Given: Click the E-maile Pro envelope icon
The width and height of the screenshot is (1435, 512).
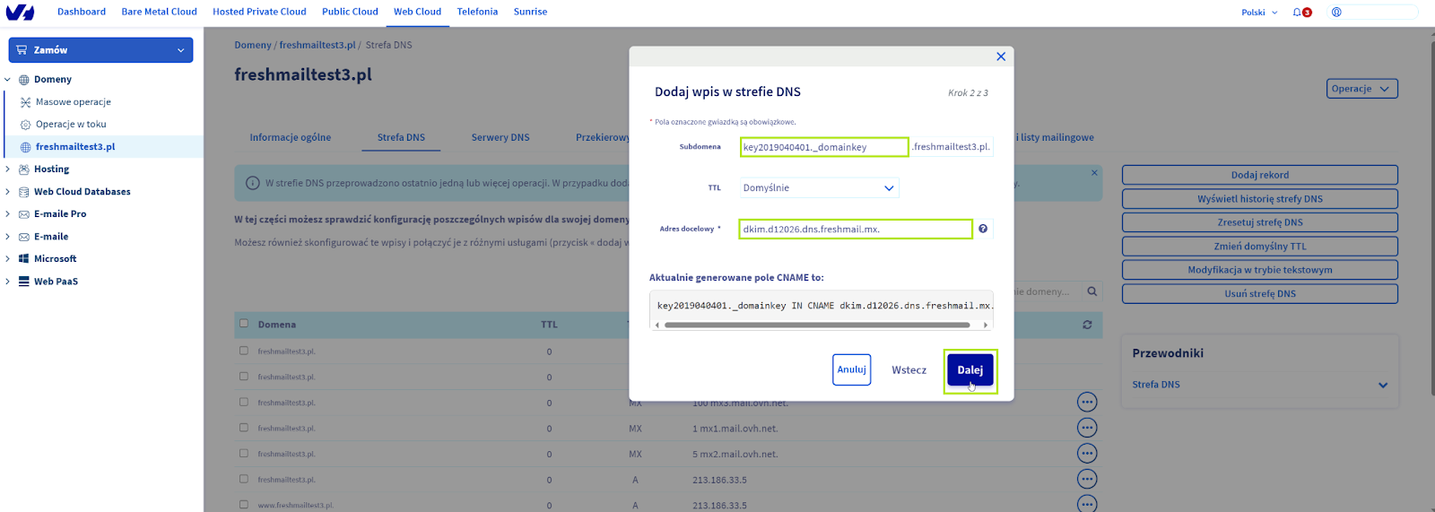Looking at the screenshot, I should point(24,214).
